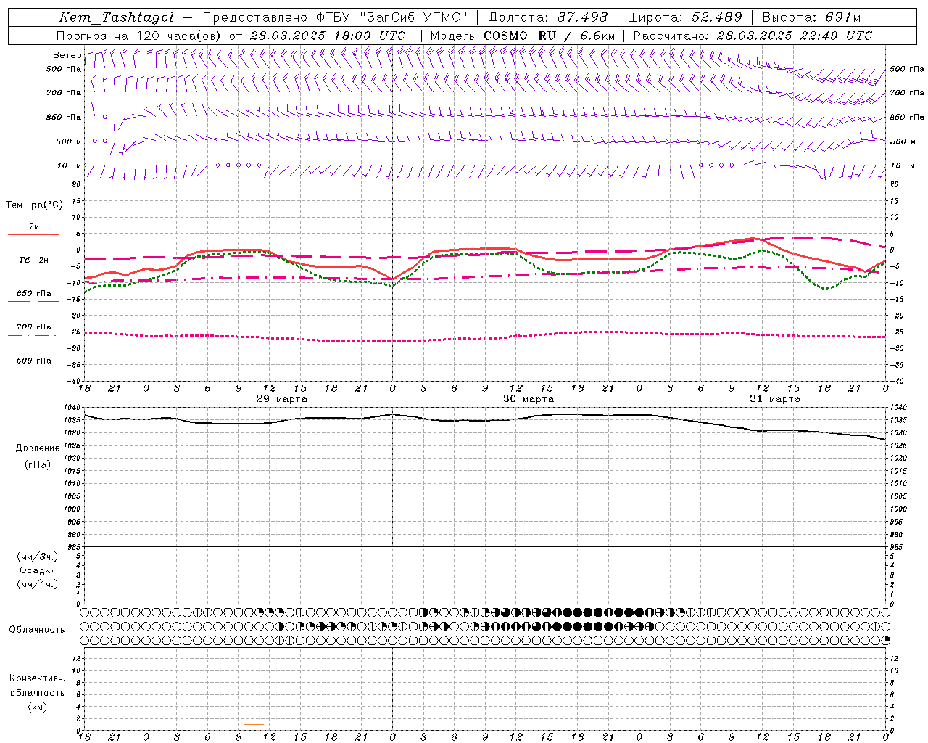Click the Долгота: 87.498 value

coord(547,17)
